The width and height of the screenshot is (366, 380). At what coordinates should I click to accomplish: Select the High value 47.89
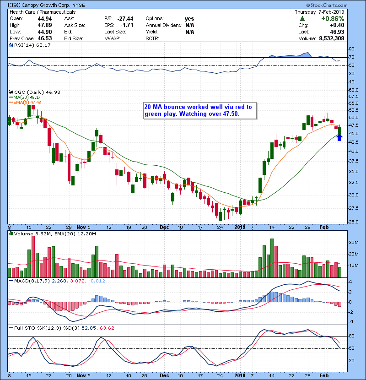point(45,25)
